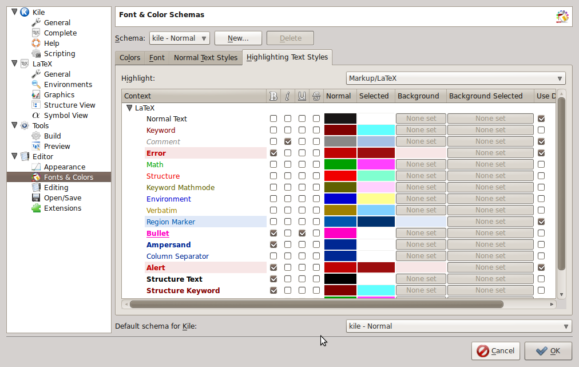Collapse the Tools tree section
The image size is (579, 367).
(x=14, y=125)
